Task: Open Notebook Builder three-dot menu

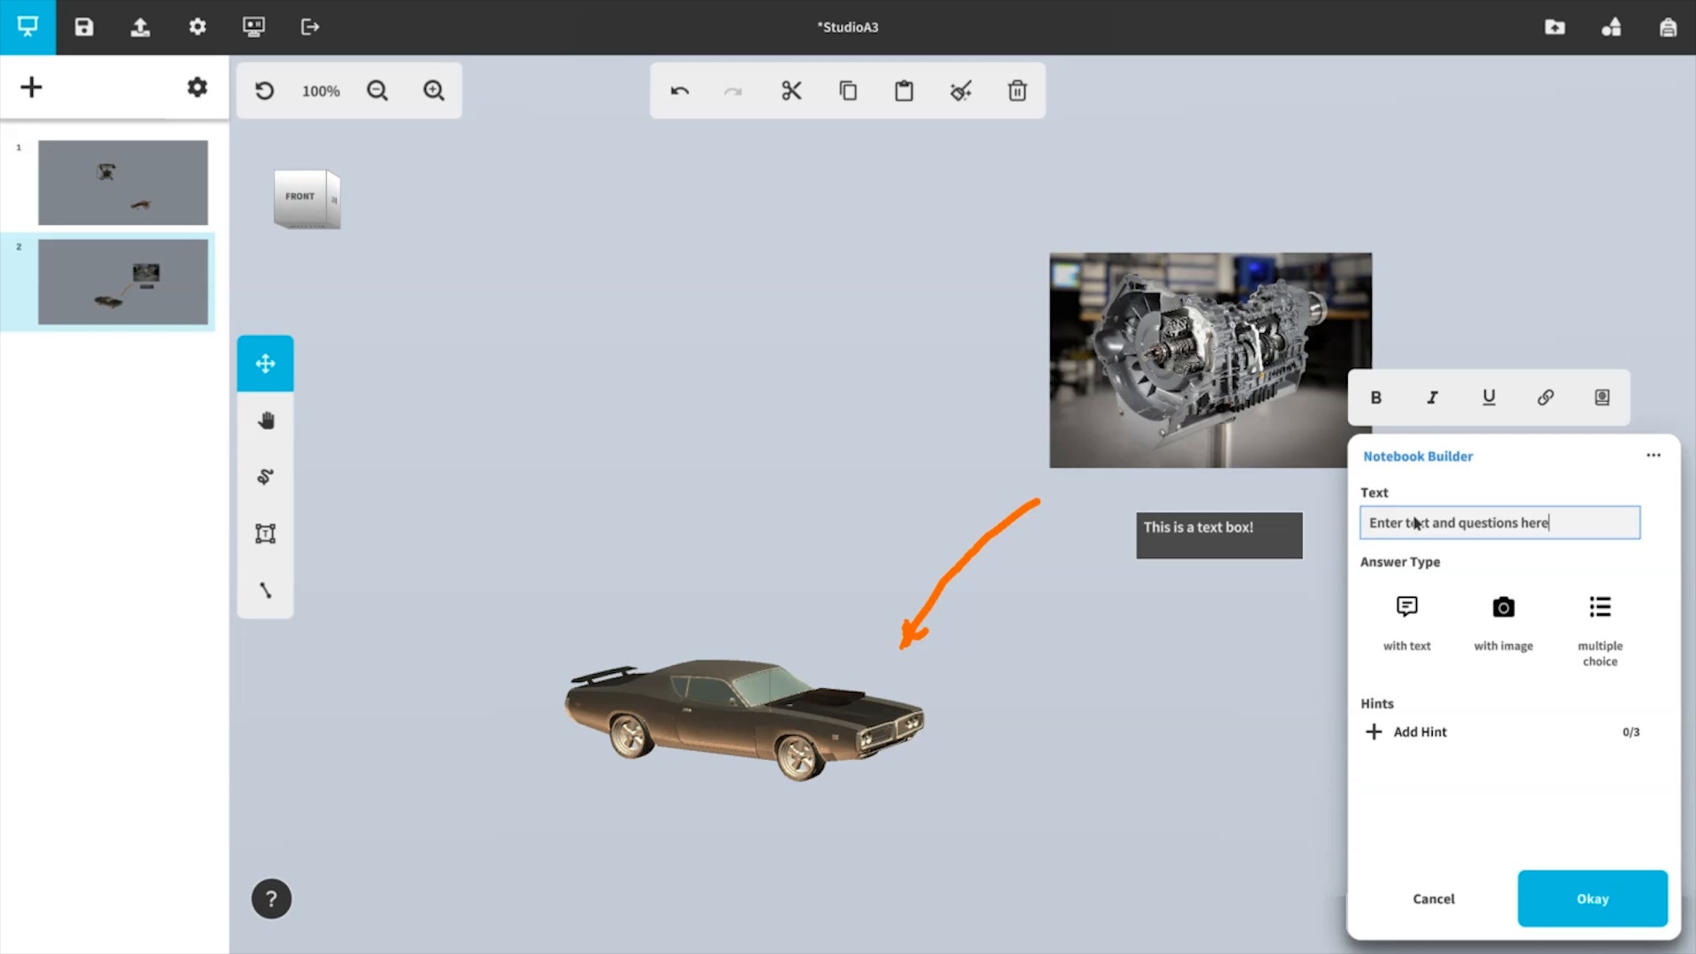Action: pos(1653,456)
